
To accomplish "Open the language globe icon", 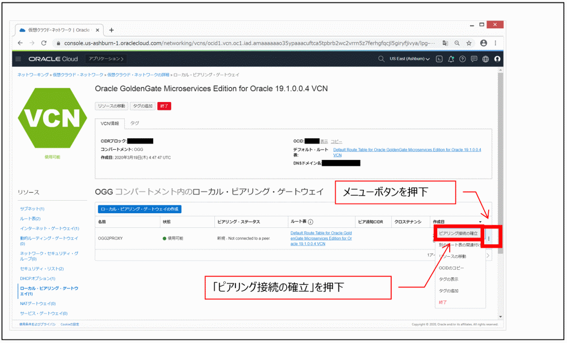I will point(485,59).
